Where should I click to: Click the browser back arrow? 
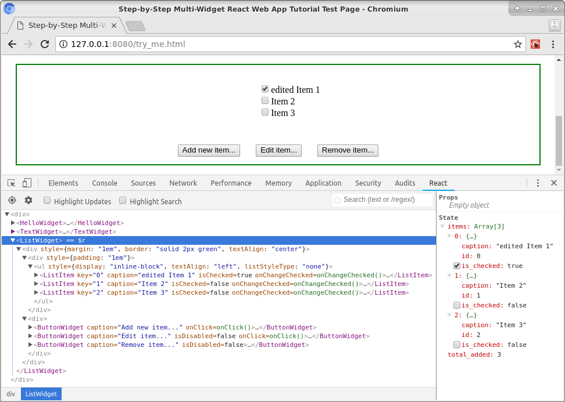pos(12,44)
